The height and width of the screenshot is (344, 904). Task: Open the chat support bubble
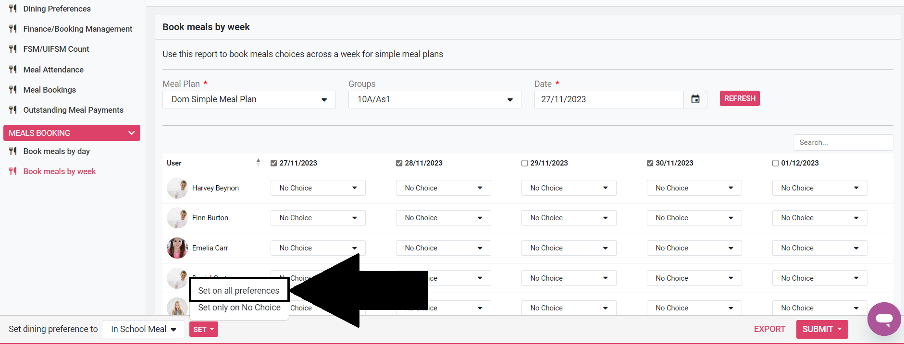pyautogui.click(x=884, y=319)
